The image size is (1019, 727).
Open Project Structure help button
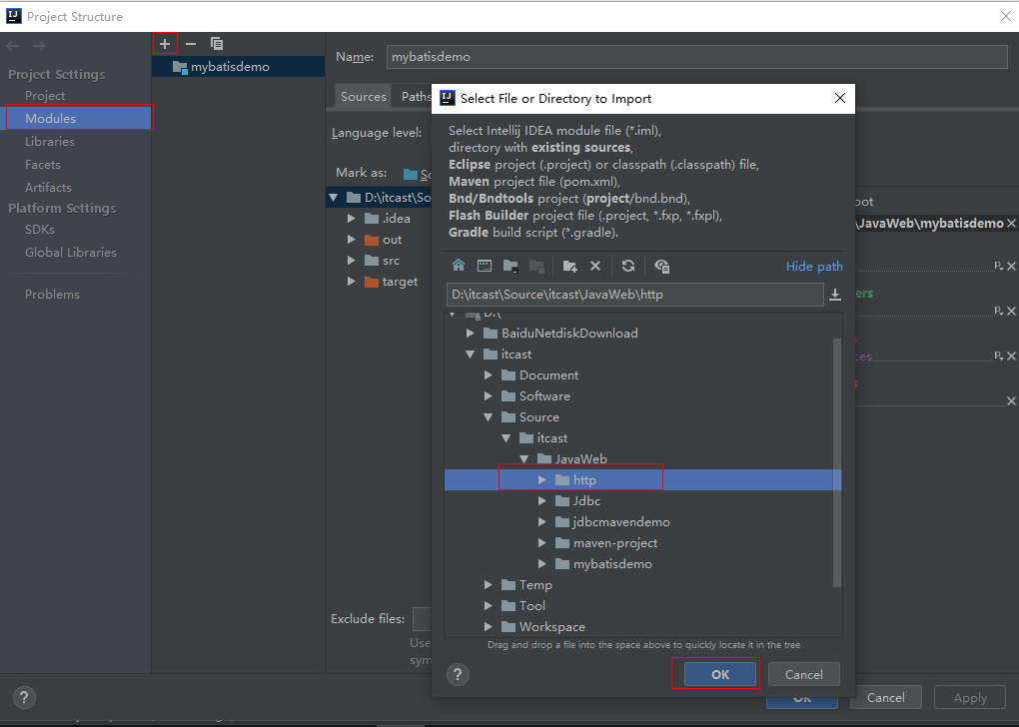tap(24, 698)
